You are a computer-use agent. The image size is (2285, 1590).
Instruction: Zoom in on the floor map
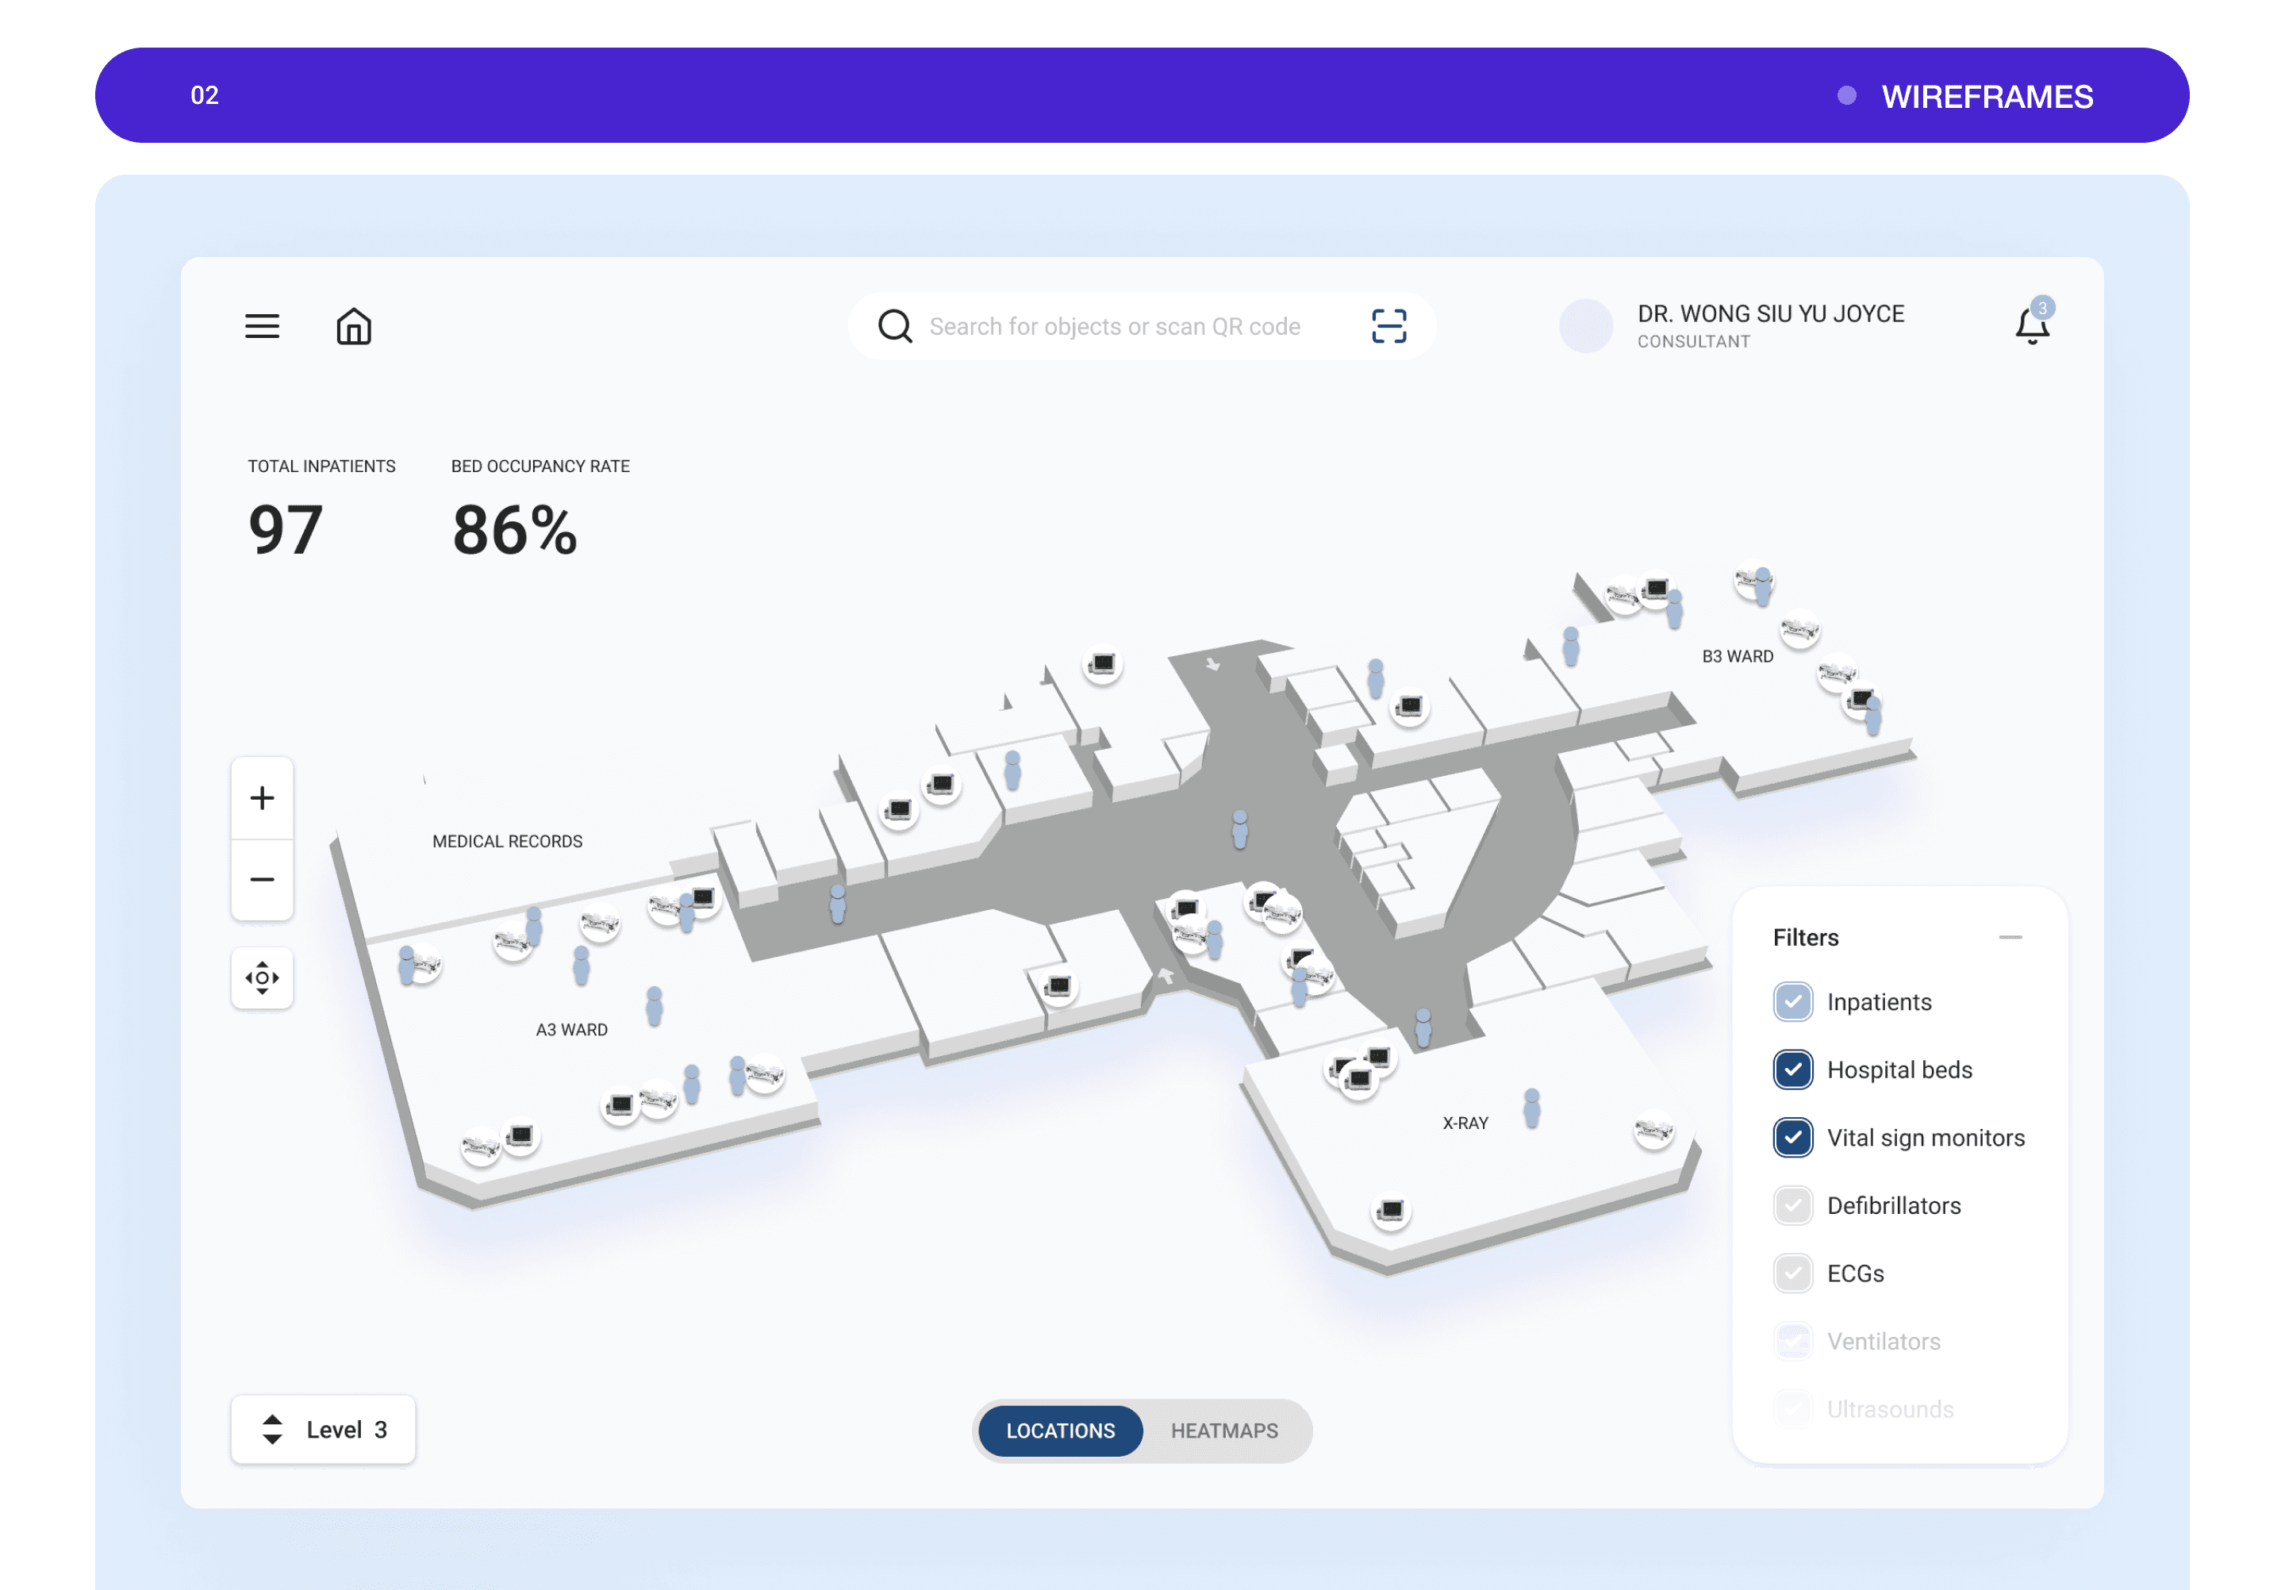(x=262, y=798)
